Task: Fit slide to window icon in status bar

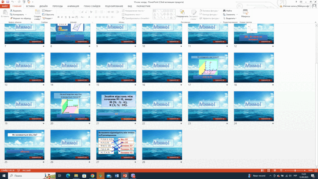Action: click(x=316, y=171)
